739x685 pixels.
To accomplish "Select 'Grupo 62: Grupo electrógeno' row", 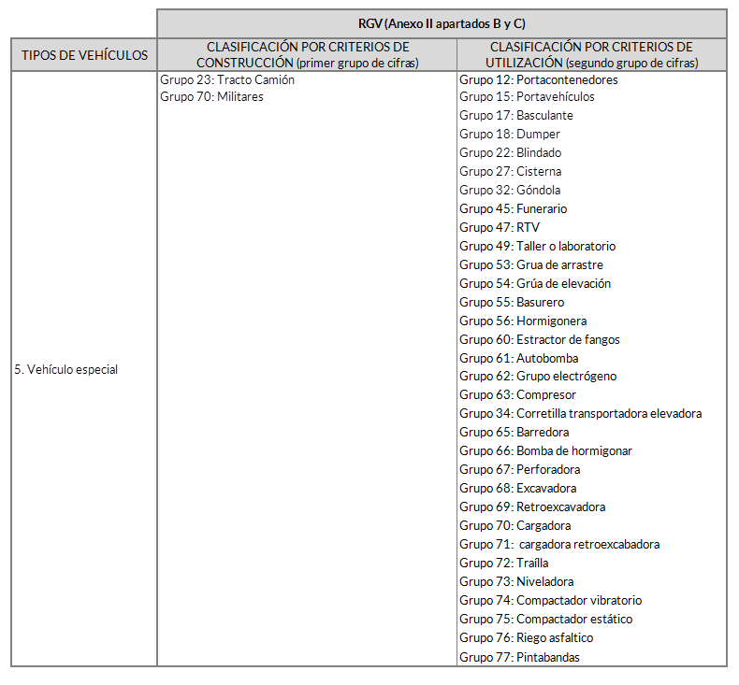I will [x=538, y=377].
